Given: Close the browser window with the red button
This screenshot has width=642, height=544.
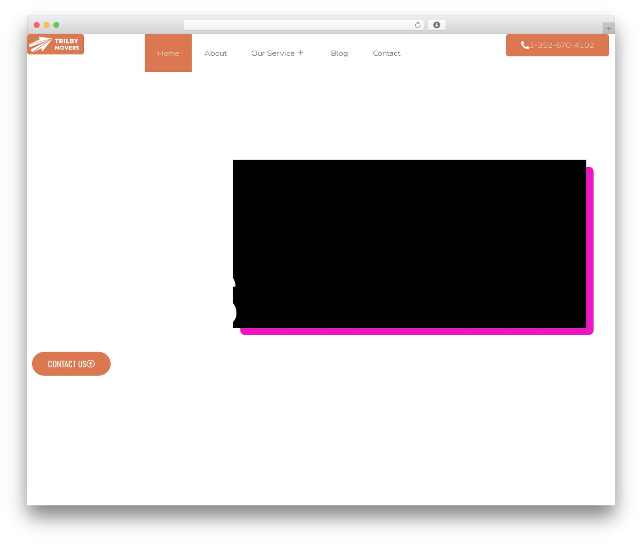Looking at the screenshot, I should (37, 25).
